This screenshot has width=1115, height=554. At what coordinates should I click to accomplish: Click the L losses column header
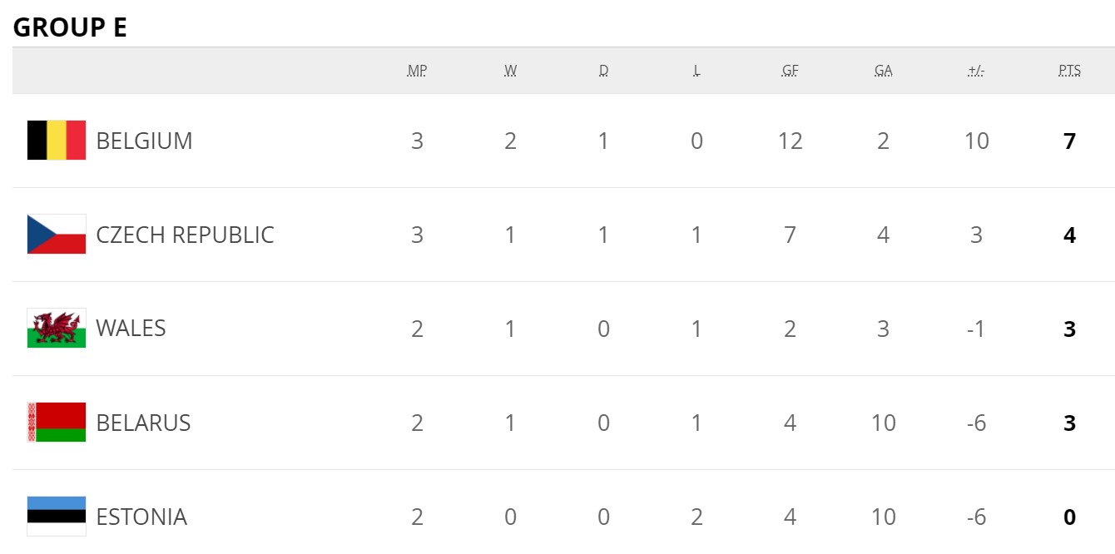[x=696, y=71]
